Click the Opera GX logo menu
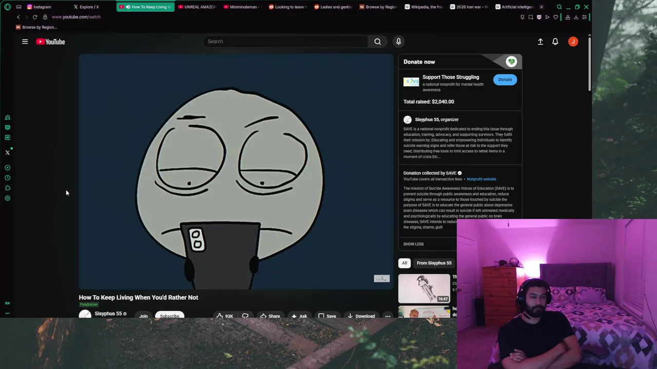657x369 pixels. [x=7, y=7]
